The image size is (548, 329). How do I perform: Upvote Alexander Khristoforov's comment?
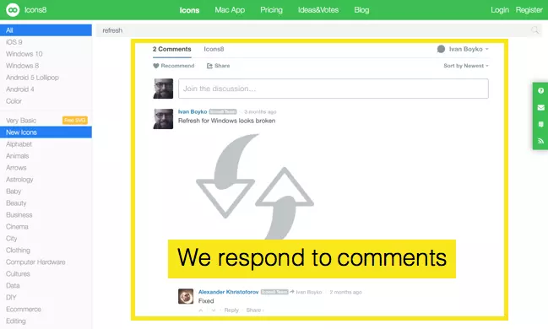tap(201, 310)
